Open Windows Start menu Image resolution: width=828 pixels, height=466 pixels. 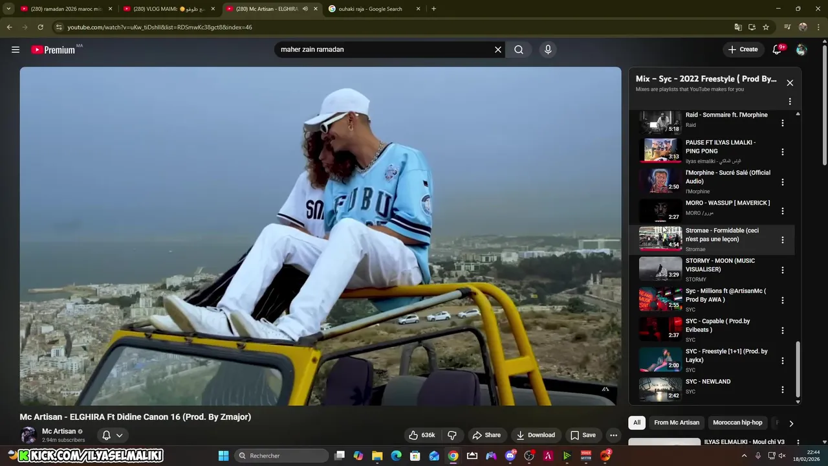coord(223,456)
